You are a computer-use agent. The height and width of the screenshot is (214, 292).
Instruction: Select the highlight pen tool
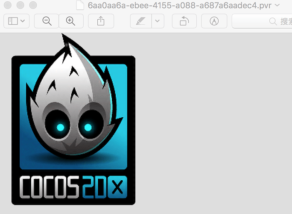click(141, 21)
